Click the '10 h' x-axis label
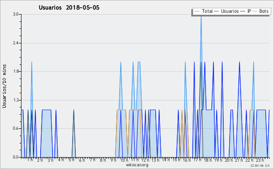The height and width of the screenshot is (169, 274). 124,160
